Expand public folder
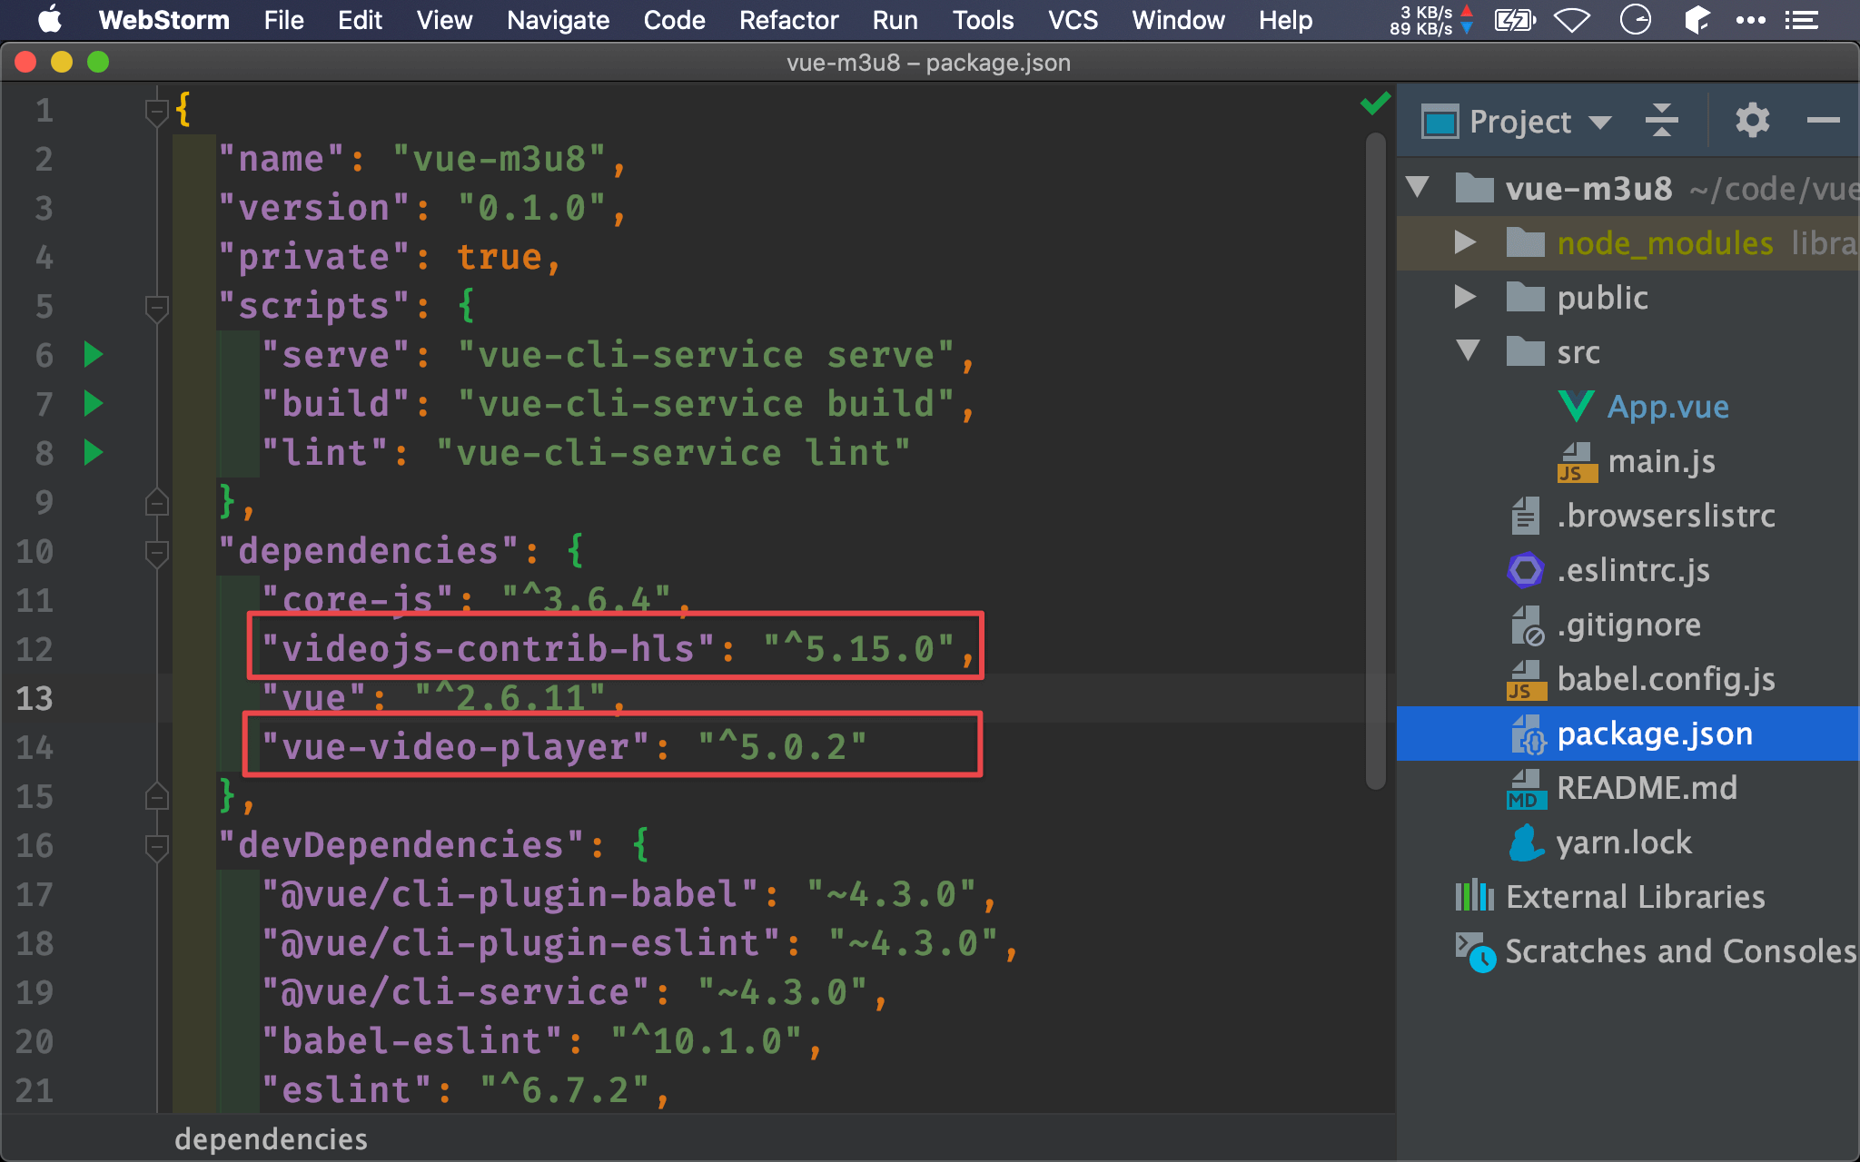The width and height of the screenshot is (1860, 1162). 1465,297
